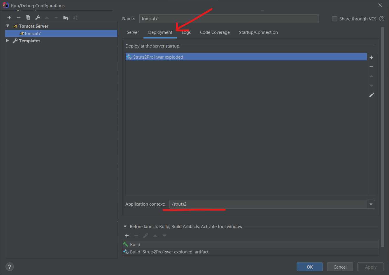Image resolution: width=389 pixels, height=275 pixels.
Task: Open the Startup/Connection tab
Action: 258,32
